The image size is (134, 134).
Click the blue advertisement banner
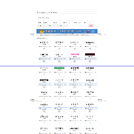[x=67, y=31]
